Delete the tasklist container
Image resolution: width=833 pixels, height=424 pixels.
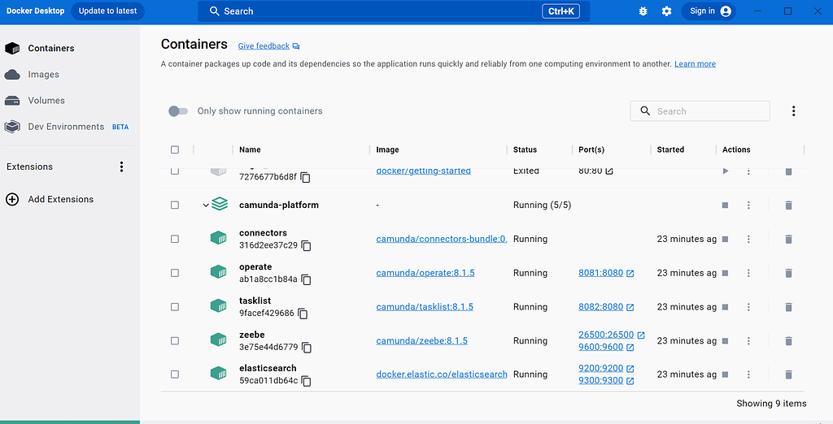[788, 307]
